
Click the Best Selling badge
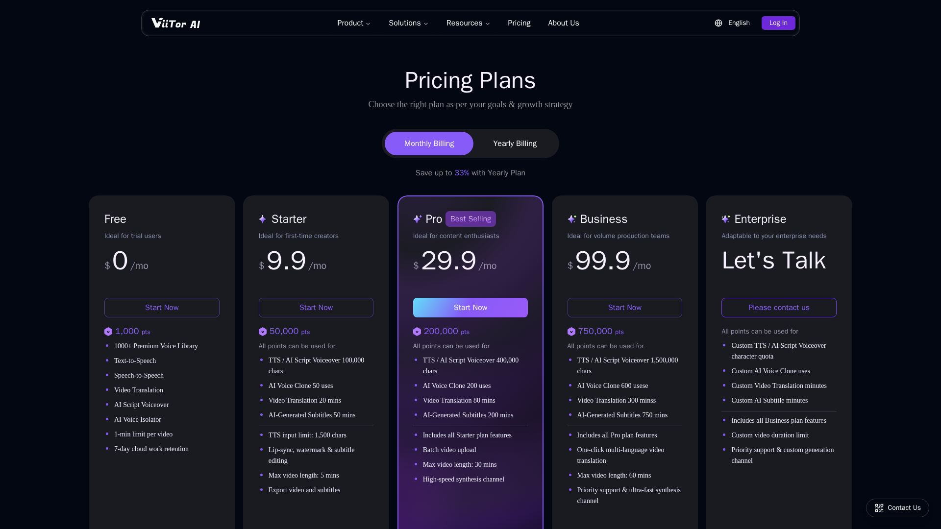pos(470,219)
